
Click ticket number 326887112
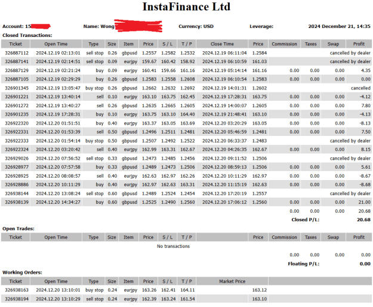coord(17,53)
